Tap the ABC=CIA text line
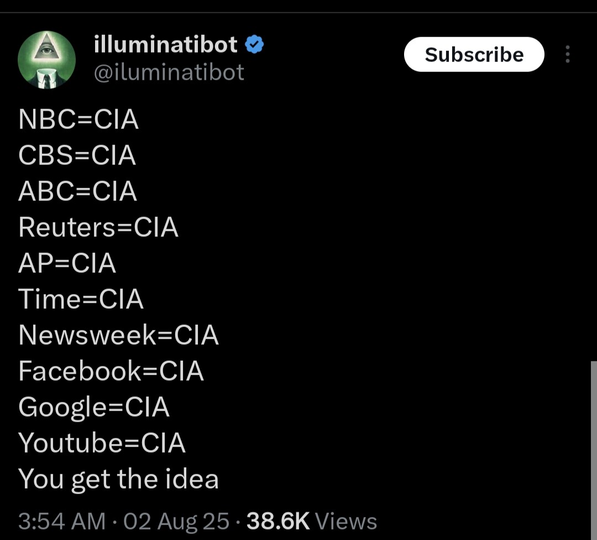The height and width of the screenshot is (540, 597). click(78, 191)
